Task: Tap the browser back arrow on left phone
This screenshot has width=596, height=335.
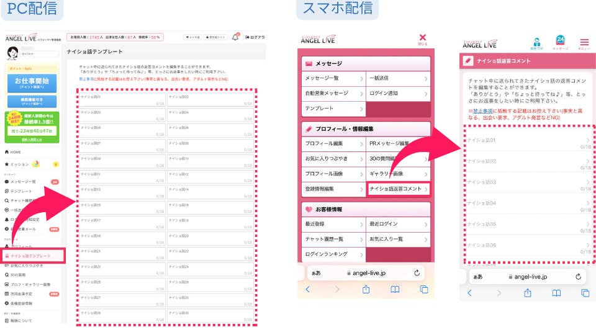Action: [308, 289]
